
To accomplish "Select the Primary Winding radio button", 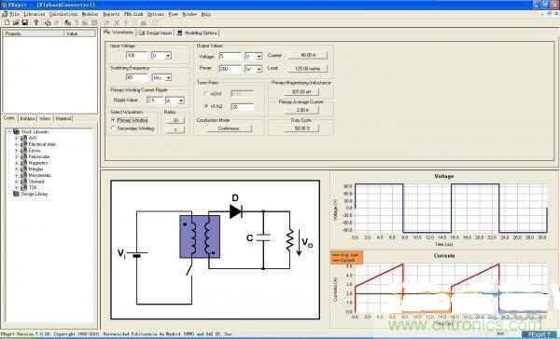I will (x=113, y=120).
